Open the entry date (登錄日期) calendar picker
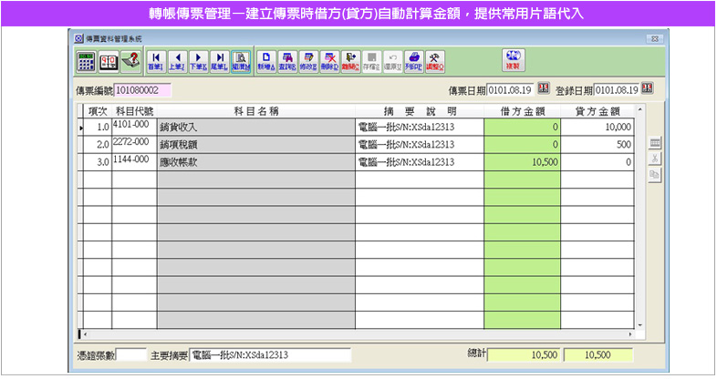717x379 pixels. coord(647,88)
